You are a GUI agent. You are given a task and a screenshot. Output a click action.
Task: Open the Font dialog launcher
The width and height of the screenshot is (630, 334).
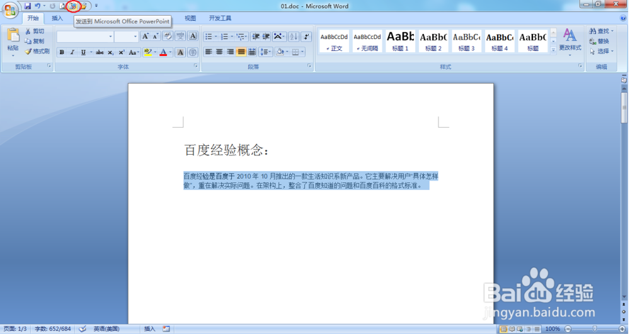(x=196, y=66)
